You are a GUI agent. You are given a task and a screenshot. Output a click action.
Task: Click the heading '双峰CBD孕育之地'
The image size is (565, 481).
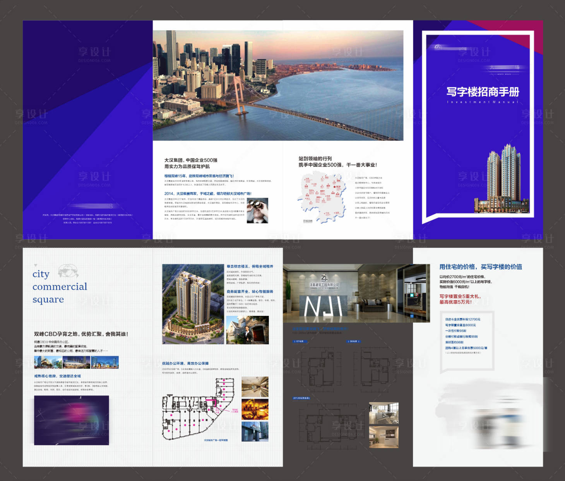point(81,334)
